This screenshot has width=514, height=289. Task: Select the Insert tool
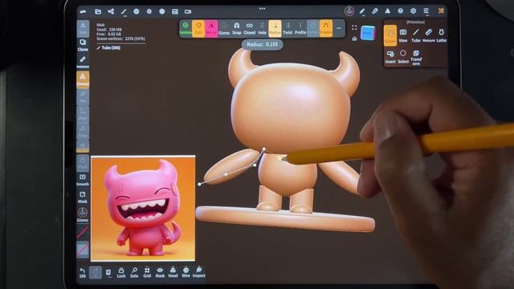pos(390,57)
